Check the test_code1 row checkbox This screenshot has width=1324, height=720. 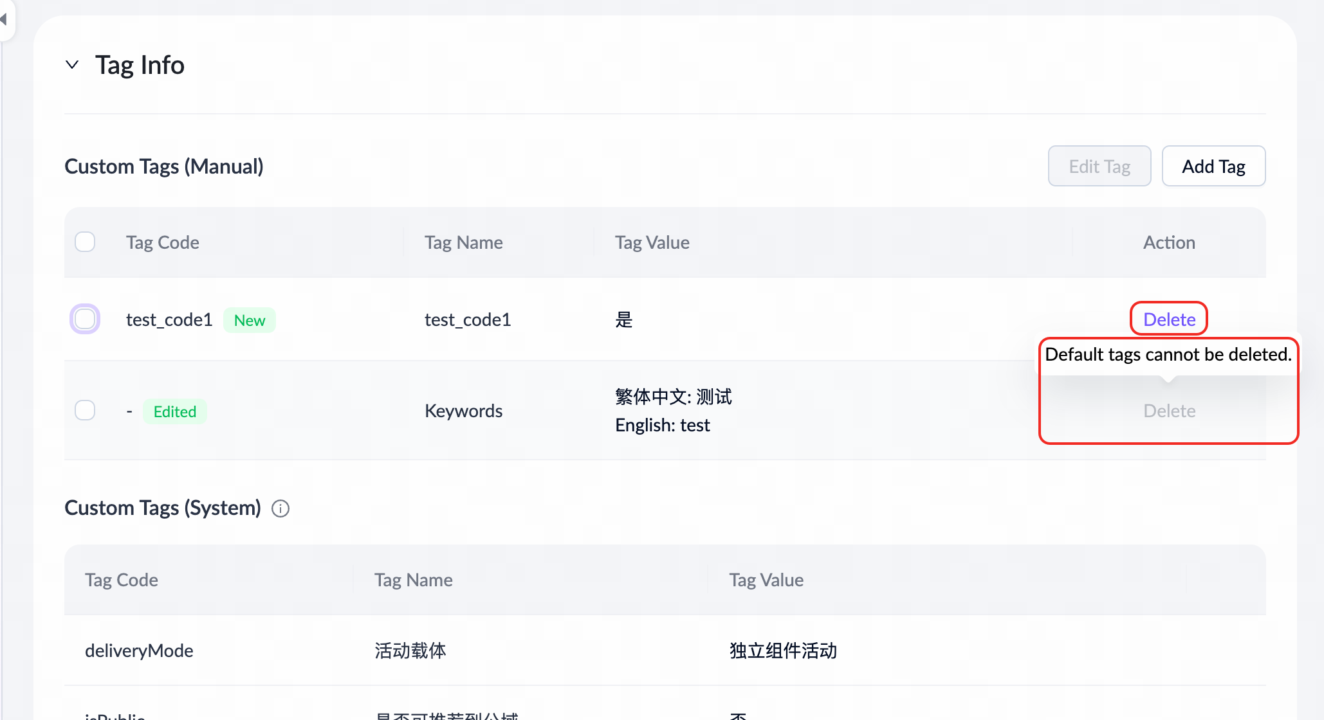[85, 319]
